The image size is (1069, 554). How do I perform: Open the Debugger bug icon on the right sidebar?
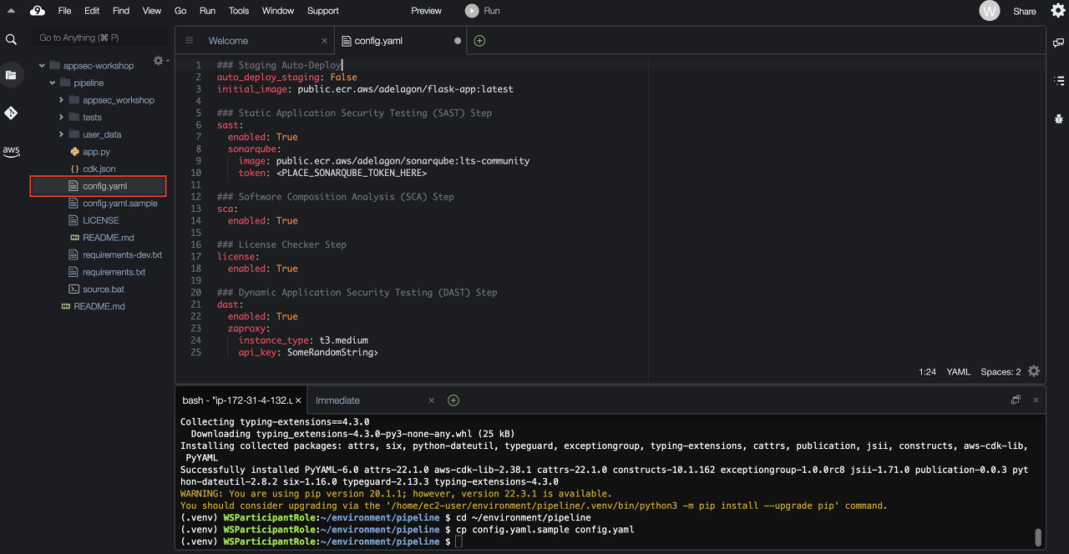click(1058, 119)
